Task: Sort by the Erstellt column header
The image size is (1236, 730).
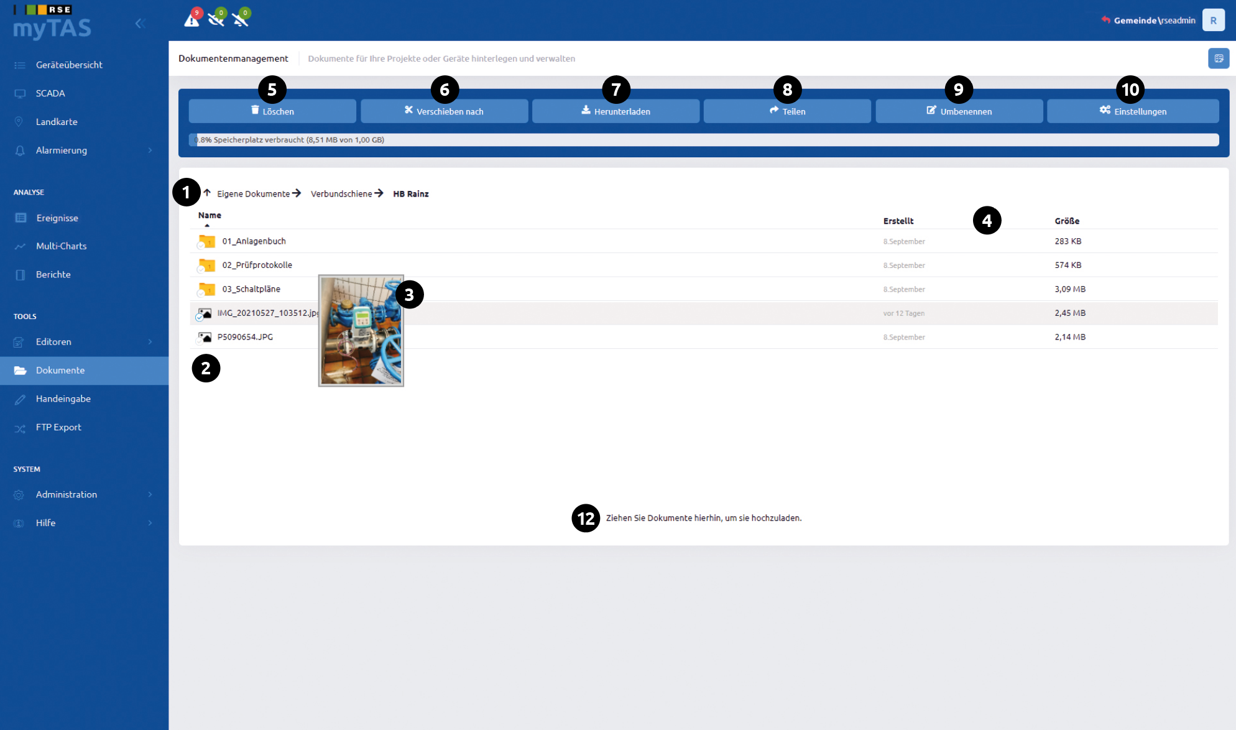Action: coord(898,221)
